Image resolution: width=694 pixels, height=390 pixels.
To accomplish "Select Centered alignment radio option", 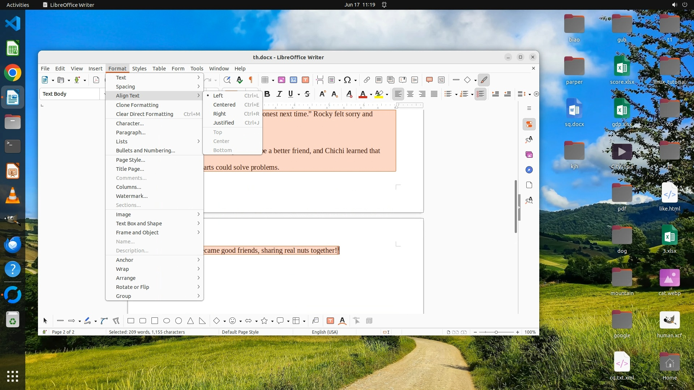I will [x=224, y=105].
